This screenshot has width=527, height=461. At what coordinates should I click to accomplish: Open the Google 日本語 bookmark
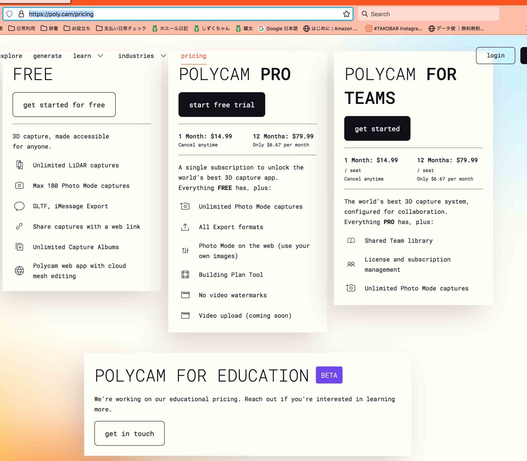[x=278, y=28]
